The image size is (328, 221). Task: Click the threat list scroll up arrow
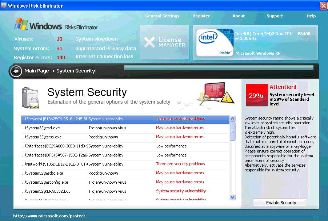click(x=233, y=119)
